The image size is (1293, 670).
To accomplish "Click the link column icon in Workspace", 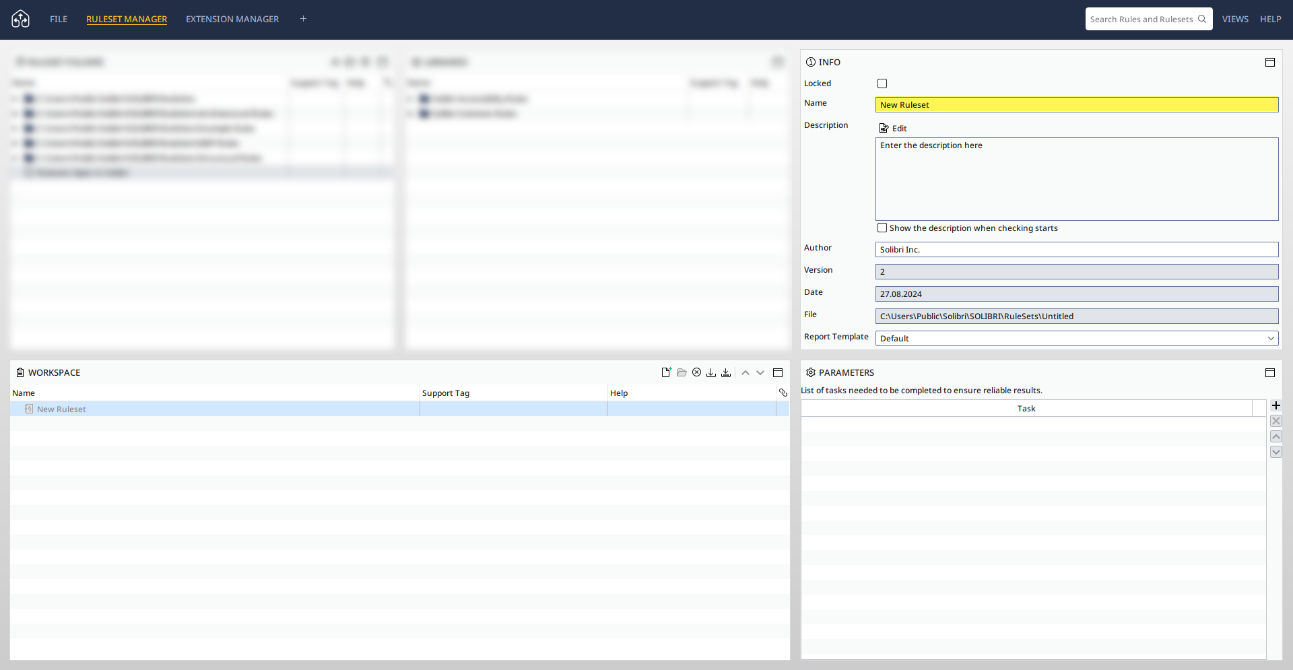I will pos(783,393).
